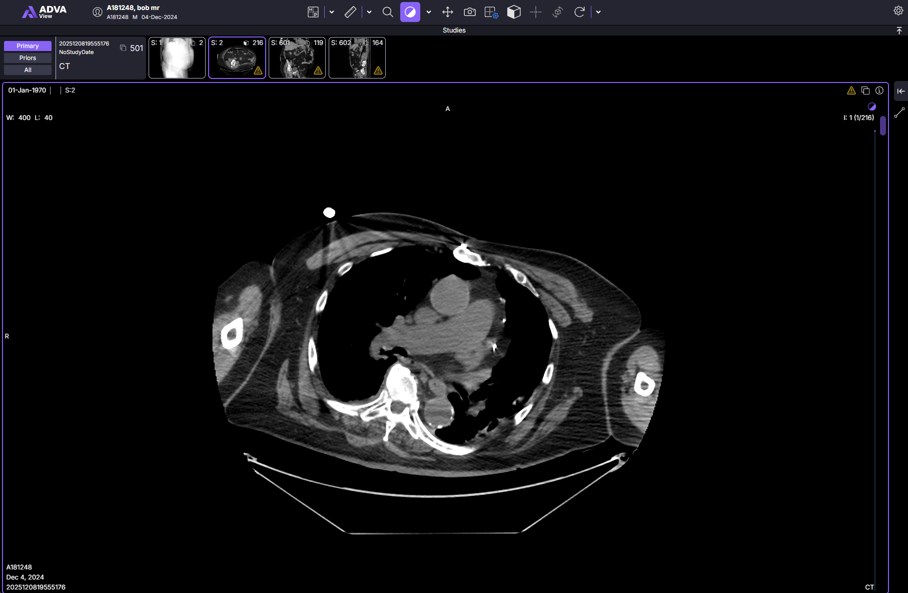Click the image slice scrollbar handle
The height and width of the screenshot is (593, 908).
(883, 125)
